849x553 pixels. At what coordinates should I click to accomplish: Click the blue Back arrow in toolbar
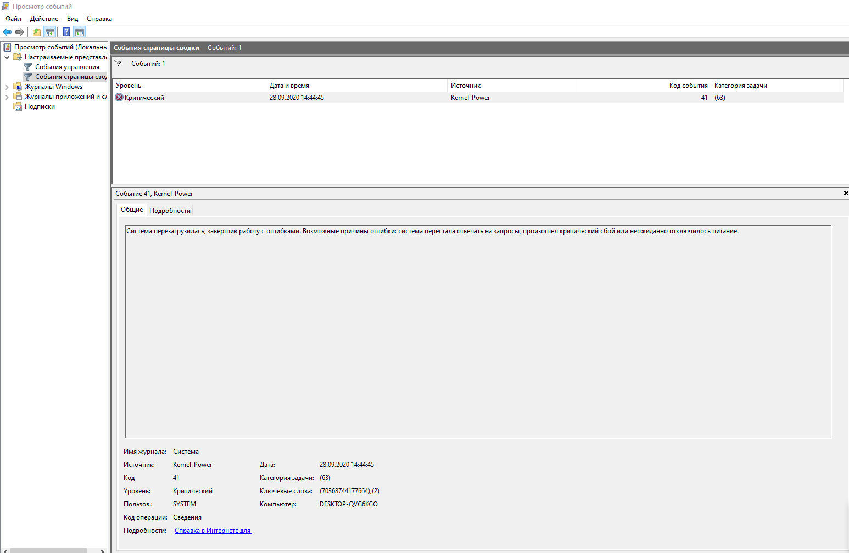[7, 32]
